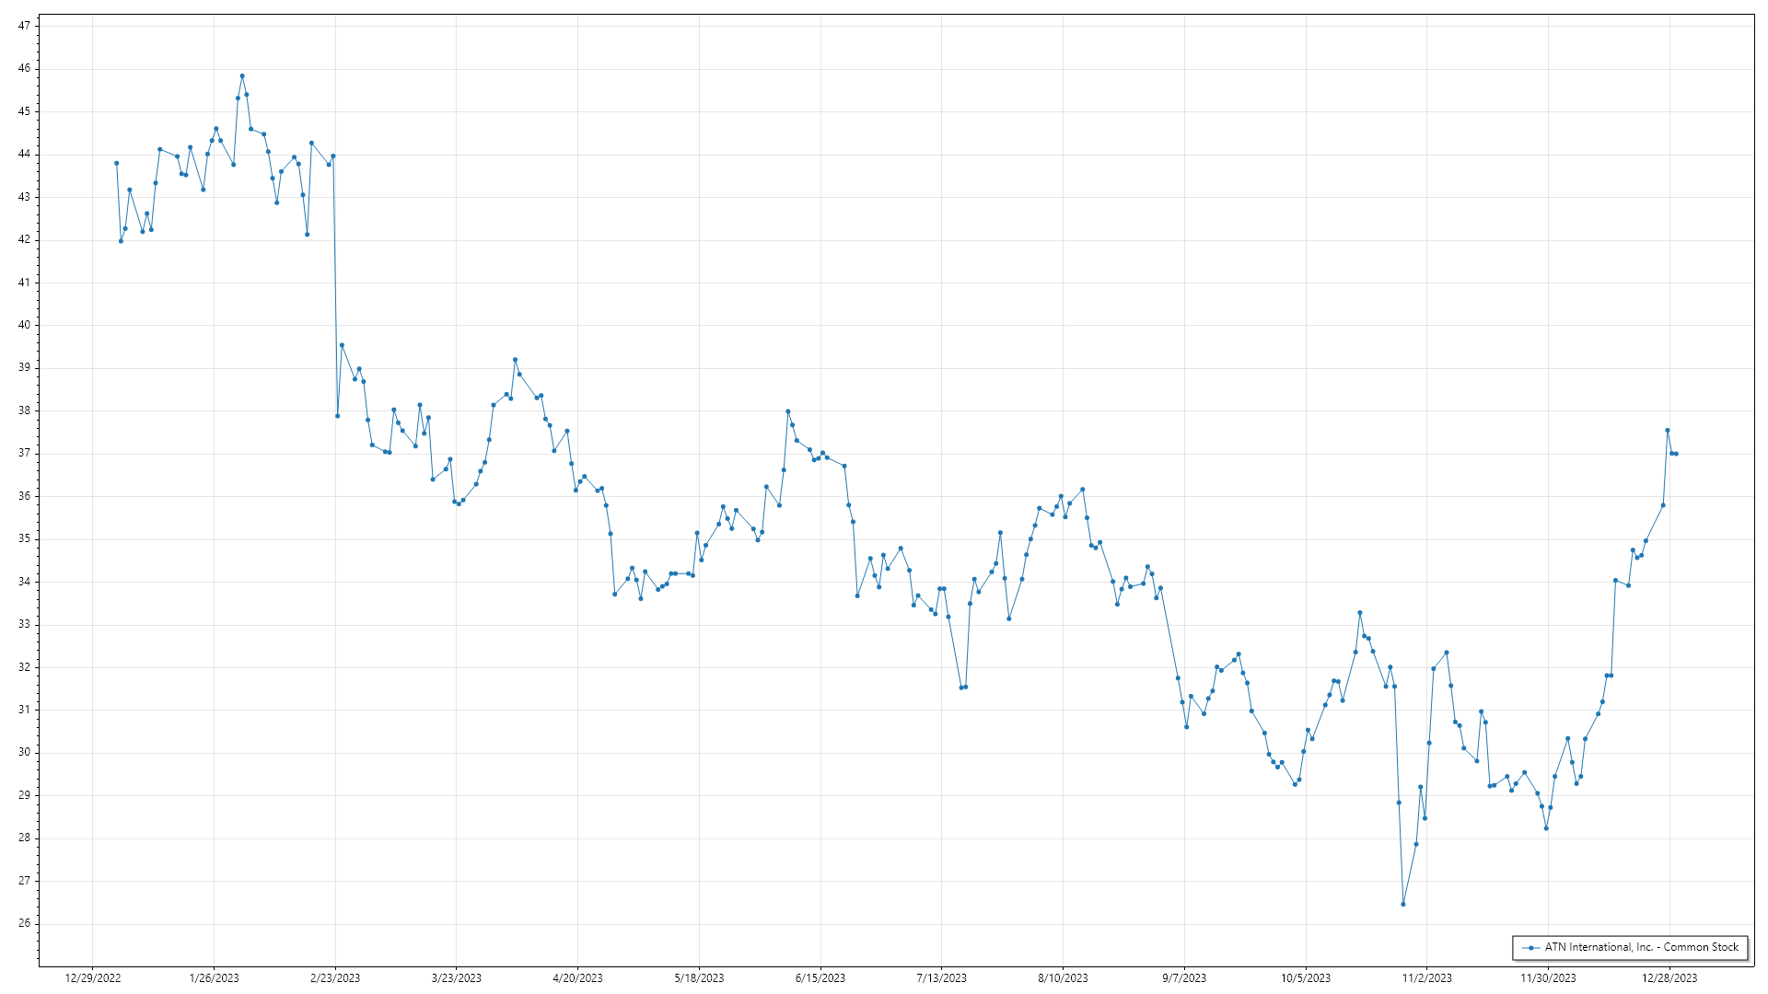Click the lowest data point near 26.5
This screenshot has height=994, width=1768.
[x=1403, y=905]
